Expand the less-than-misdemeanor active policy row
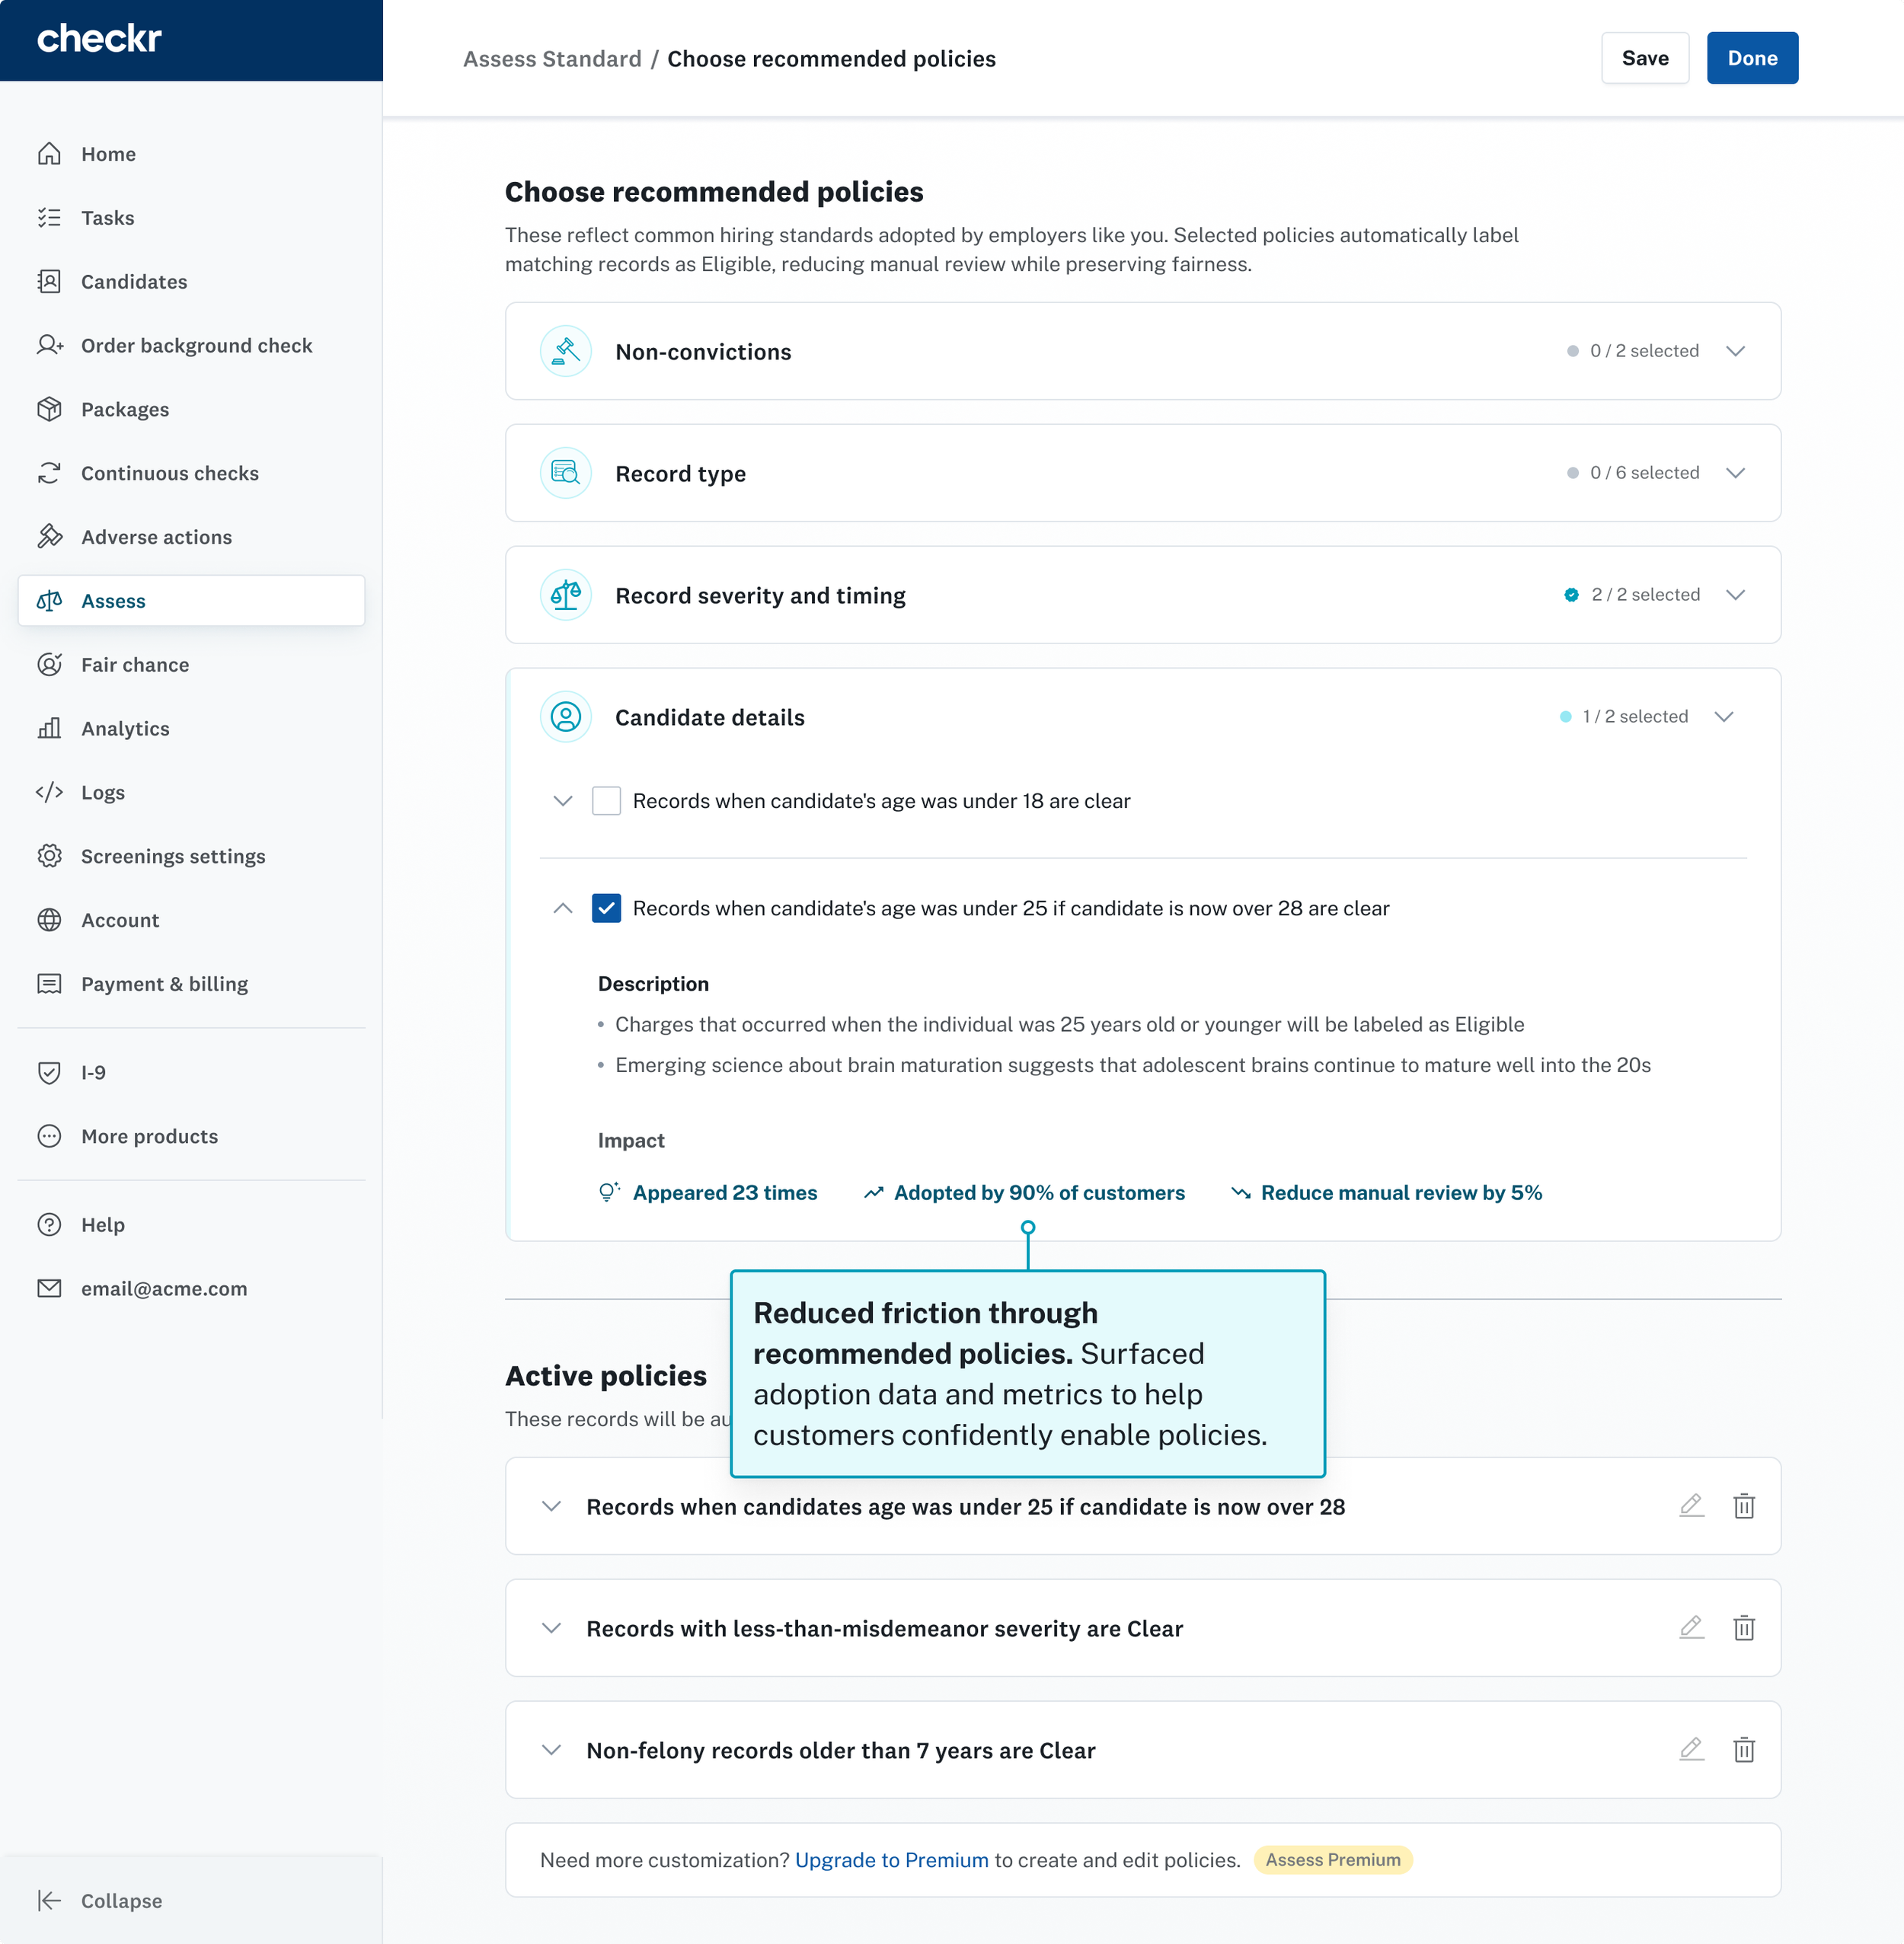The height and width of the screenshot is (1944, 1904). click(551, 1628)
